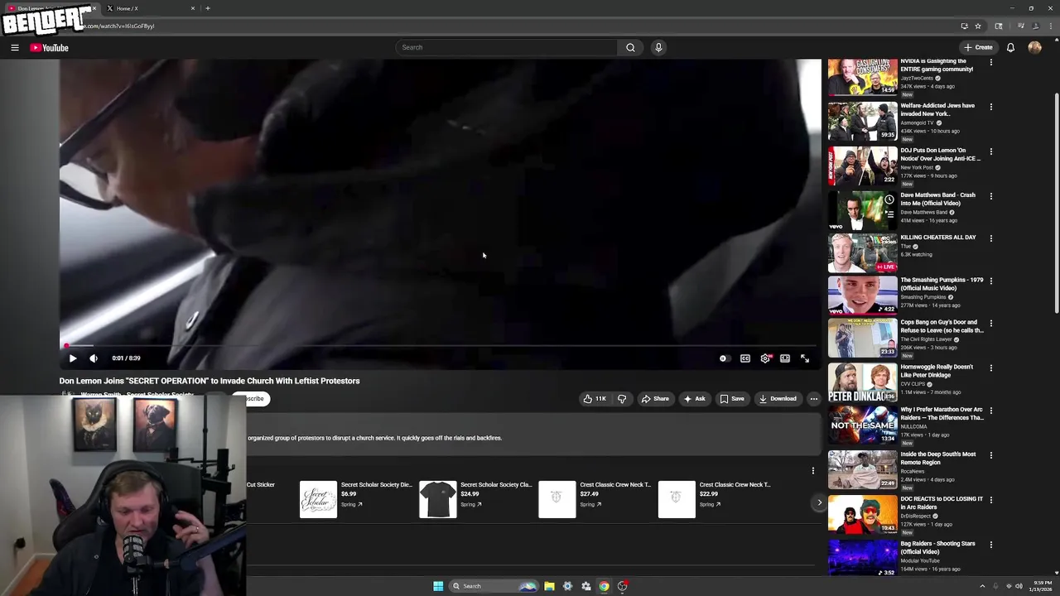Open Dave Matthews Band Crash Into Me thumbnail
The width and height of the screenshot is (1060, 596).
pos(862,210)
